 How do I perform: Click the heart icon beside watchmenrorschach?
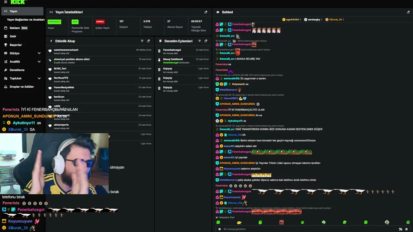(50, 51)
